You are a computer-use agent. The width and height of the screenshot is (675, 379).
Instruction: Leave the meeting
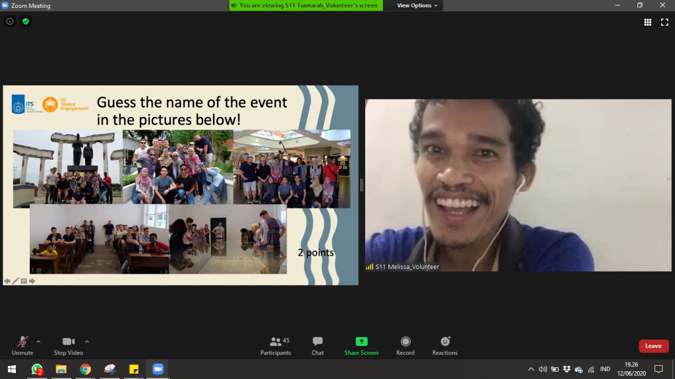coord(653,346)
